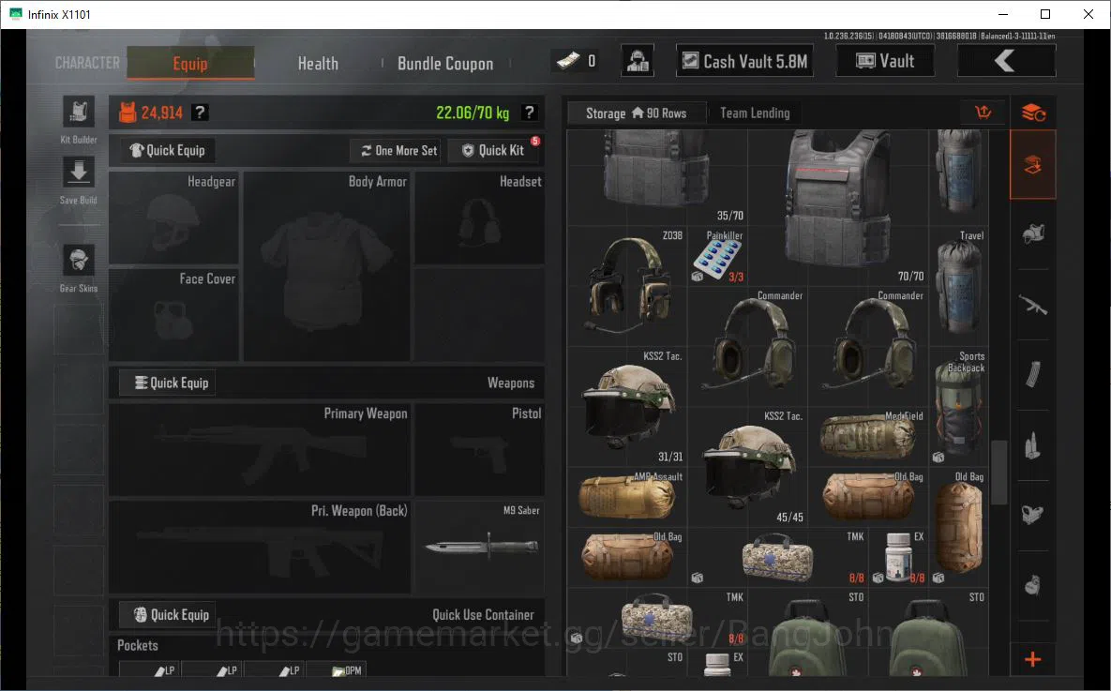The height and width of the screenshot is (691, 1111).
Task: Open Gear Skins
Action: coord(79,262)
